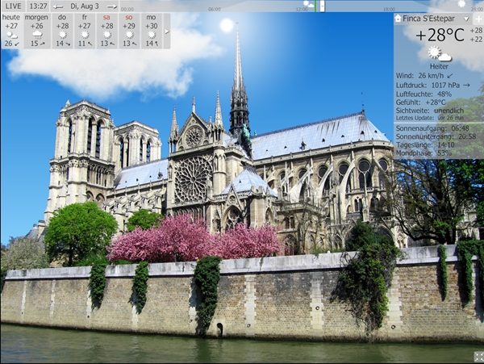Add a location with plus button
The width and height of the screenshot is (484, 364).
[x=478, y=19]
